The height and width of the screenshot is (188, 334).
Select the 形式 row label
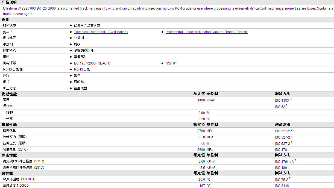(6, 82)
